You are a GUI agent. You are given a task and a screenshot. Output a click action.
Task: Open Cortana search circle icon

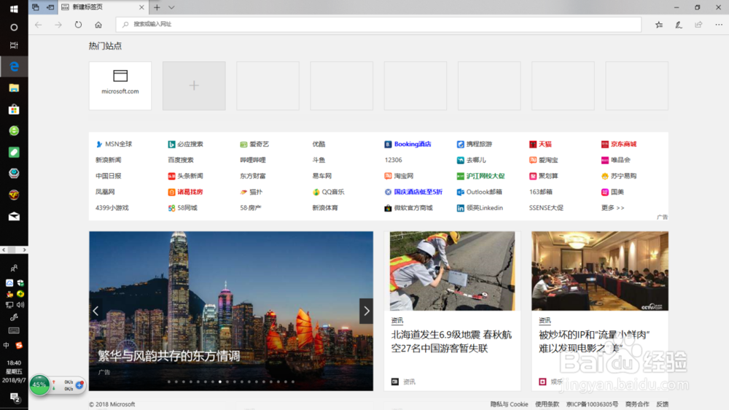click(14, 28)
